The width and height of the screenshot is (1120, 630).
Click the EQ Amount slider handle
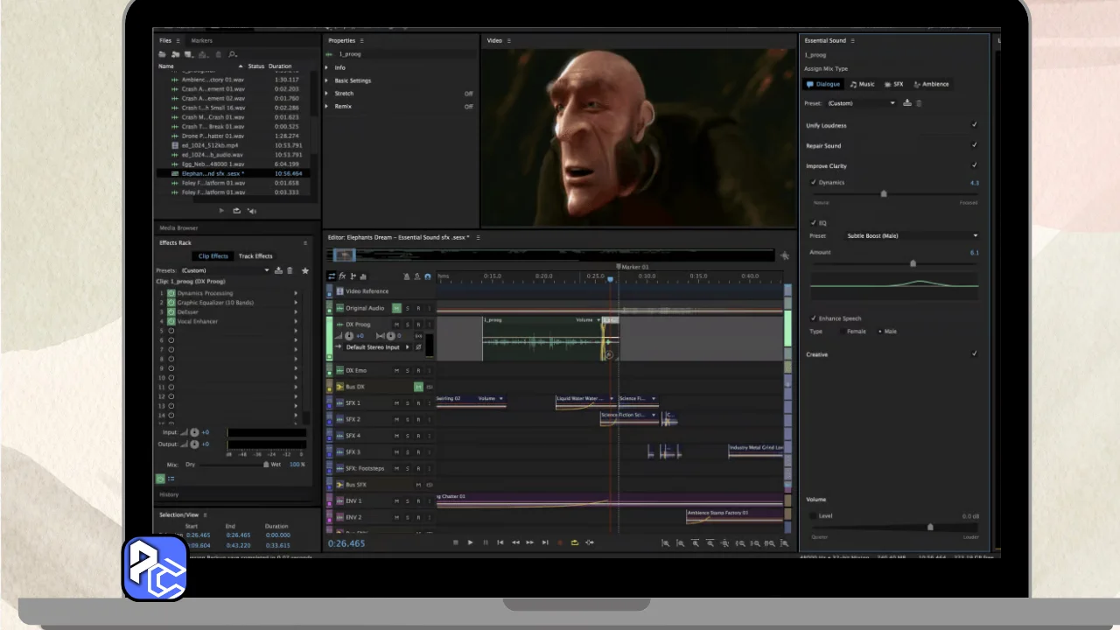[913, 262]
